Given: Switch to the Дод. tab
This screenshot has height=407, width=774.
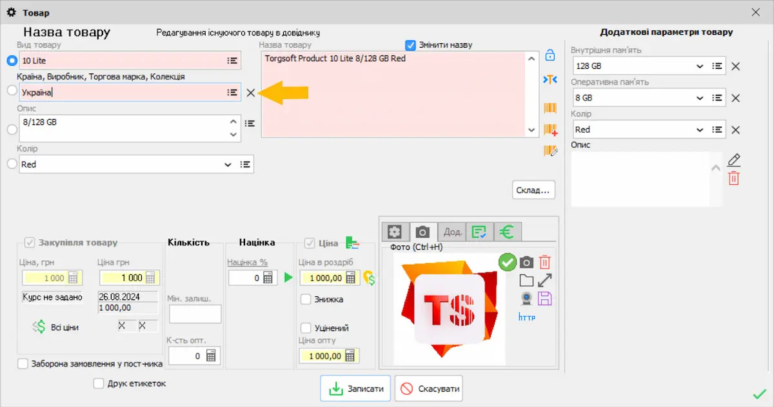Looking at the screenshot, I should point(452,232).
